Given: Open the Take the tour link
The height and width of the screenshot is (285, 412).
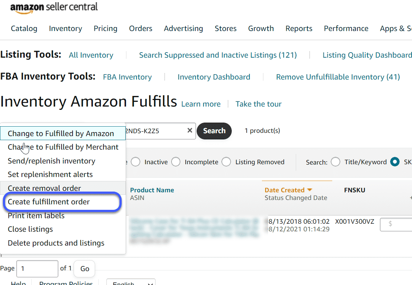Looking at the screenshot, I should pos(258,104).
